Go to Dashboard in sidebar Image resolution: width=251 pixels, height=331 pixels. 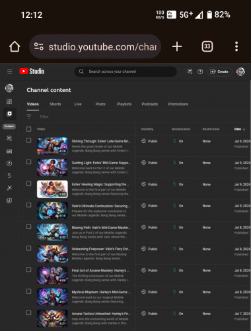tap(9, 101)
